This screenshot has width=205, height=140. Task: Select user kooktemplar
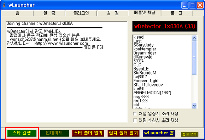coord(145,49)
